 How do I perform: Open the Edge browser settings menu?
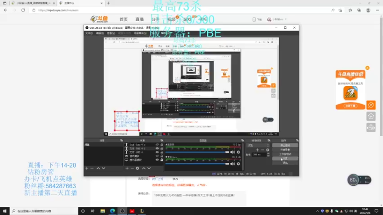tap(377, 10)
